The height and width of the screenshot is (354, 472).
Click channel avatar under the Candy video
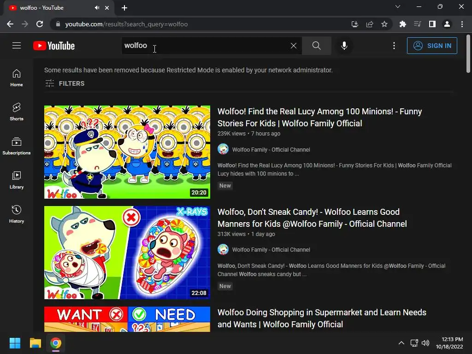tap(223, 249)
